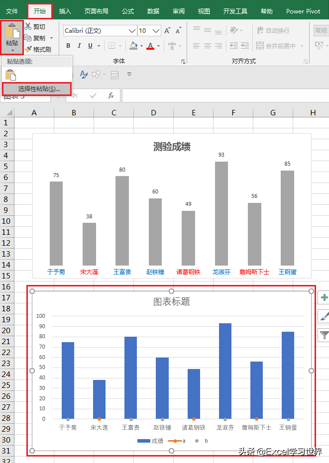Expand the 合并后居中 dropdown arrow
The width and height of the screenshot is (329, 463).
pyautogui.click(x=302, y=46)
